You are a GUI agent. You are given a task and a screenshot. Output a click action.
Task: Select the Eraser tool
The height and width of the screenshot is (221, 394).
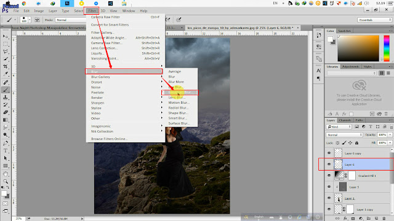6,112
